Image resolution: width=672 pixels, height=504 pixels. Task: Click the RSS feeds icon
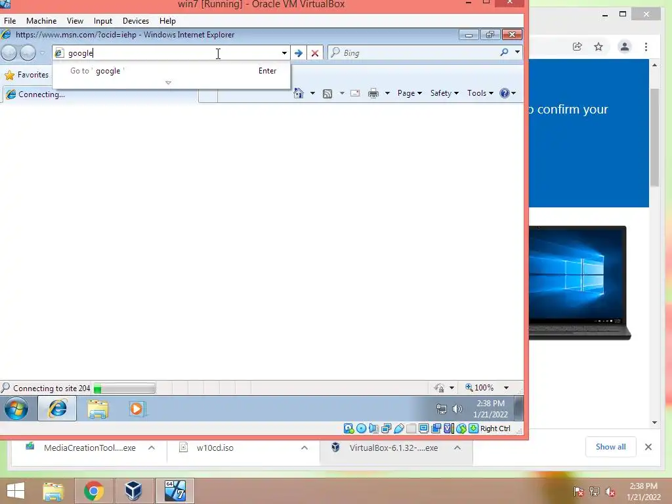327,93
